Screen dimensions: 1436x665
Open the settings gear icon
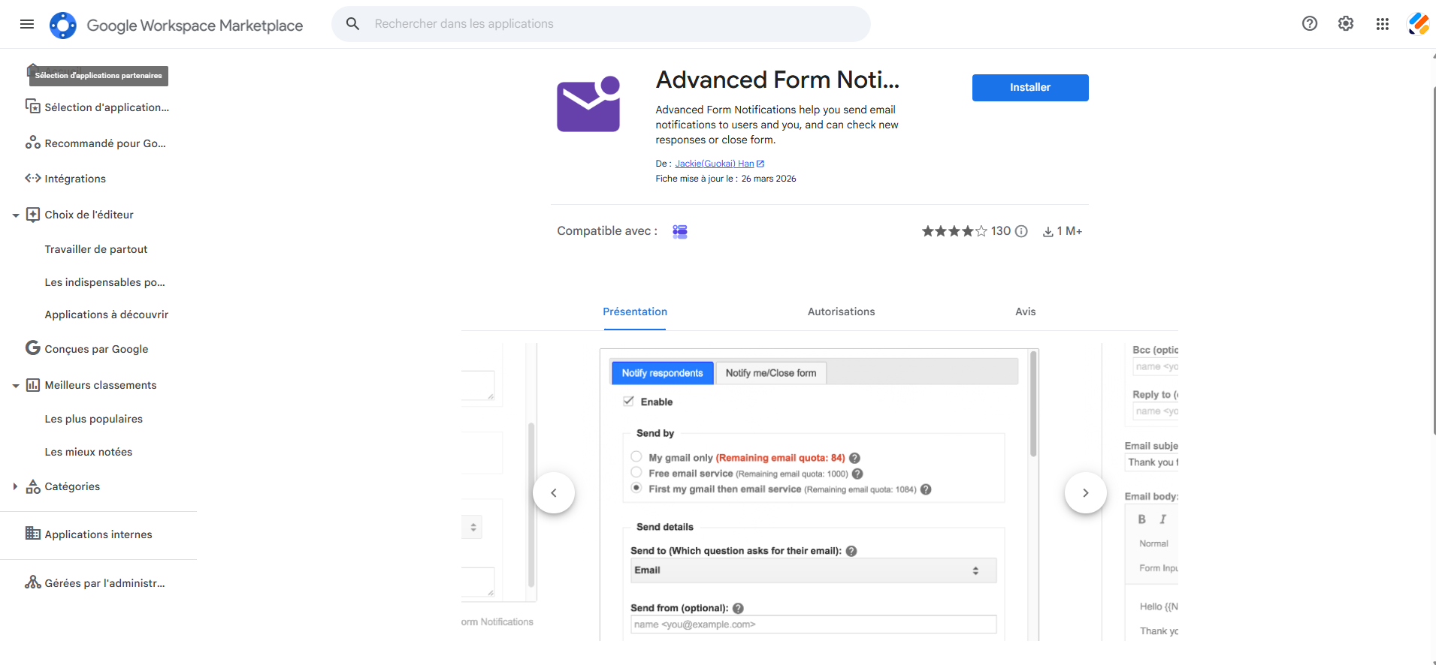1346,24
